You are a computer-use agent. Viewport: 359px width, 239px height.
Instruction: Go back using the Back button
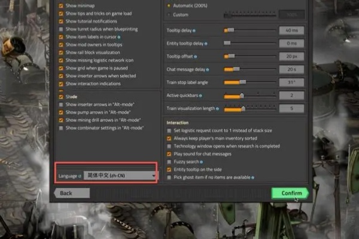[66, 193]
